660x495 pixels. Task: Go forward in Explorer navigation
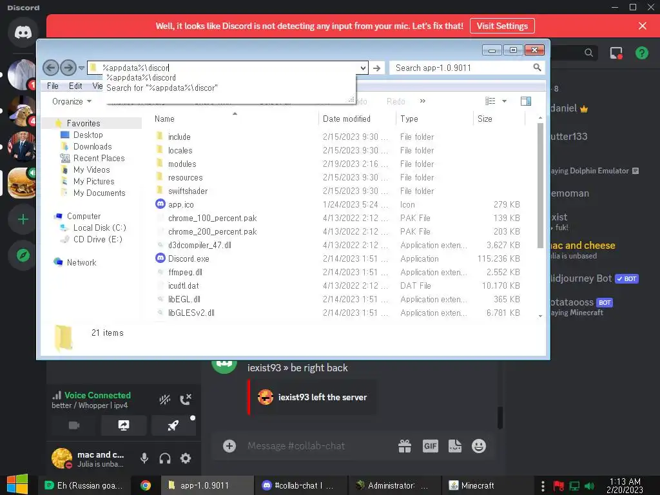pyautogui.click(x=68, y=68)
